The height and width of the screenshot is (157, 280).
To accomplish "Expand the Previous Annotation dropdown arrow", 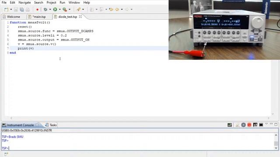I will click(106, 10).
